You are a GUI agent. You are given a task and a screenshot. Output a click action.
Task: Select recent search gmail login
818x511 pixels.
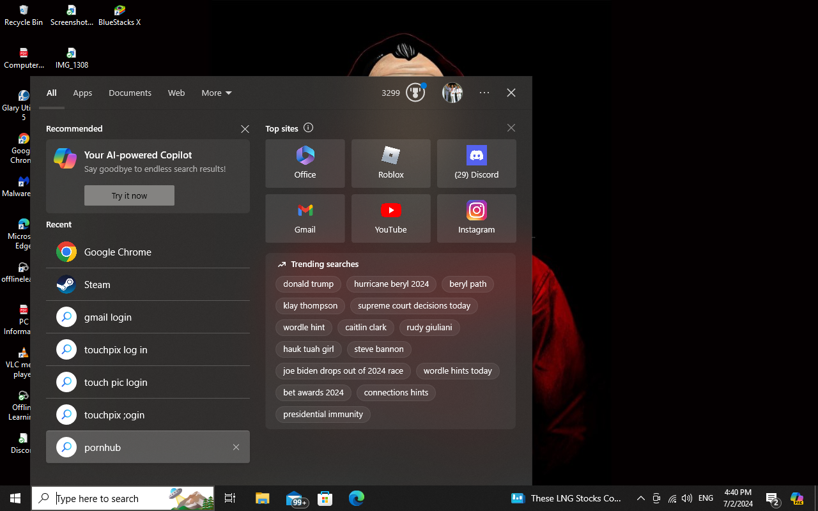[x=148, y=317]
